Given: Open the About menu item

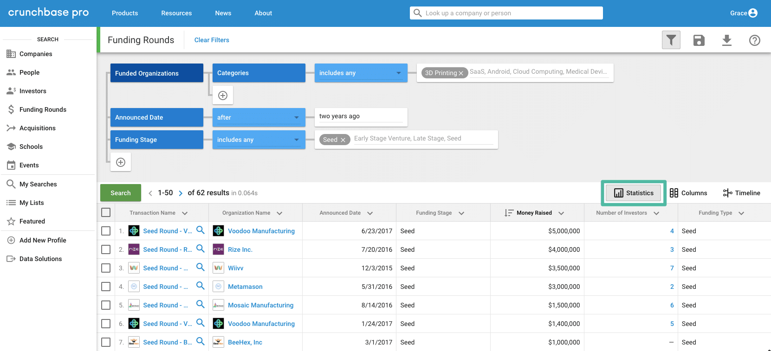Looking at the screenshot, I should [263, 13].
